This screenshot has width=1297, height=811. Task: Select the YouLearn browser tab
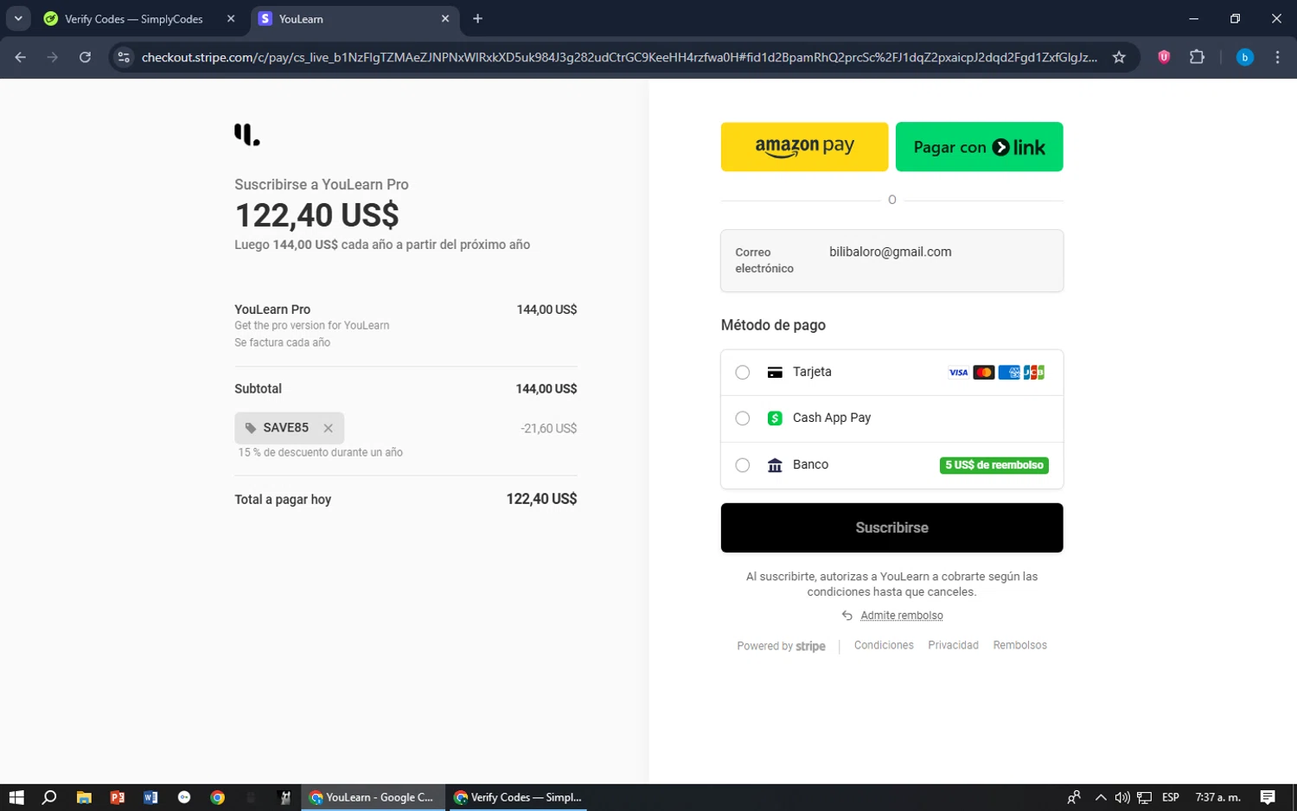tap(353, 19)
